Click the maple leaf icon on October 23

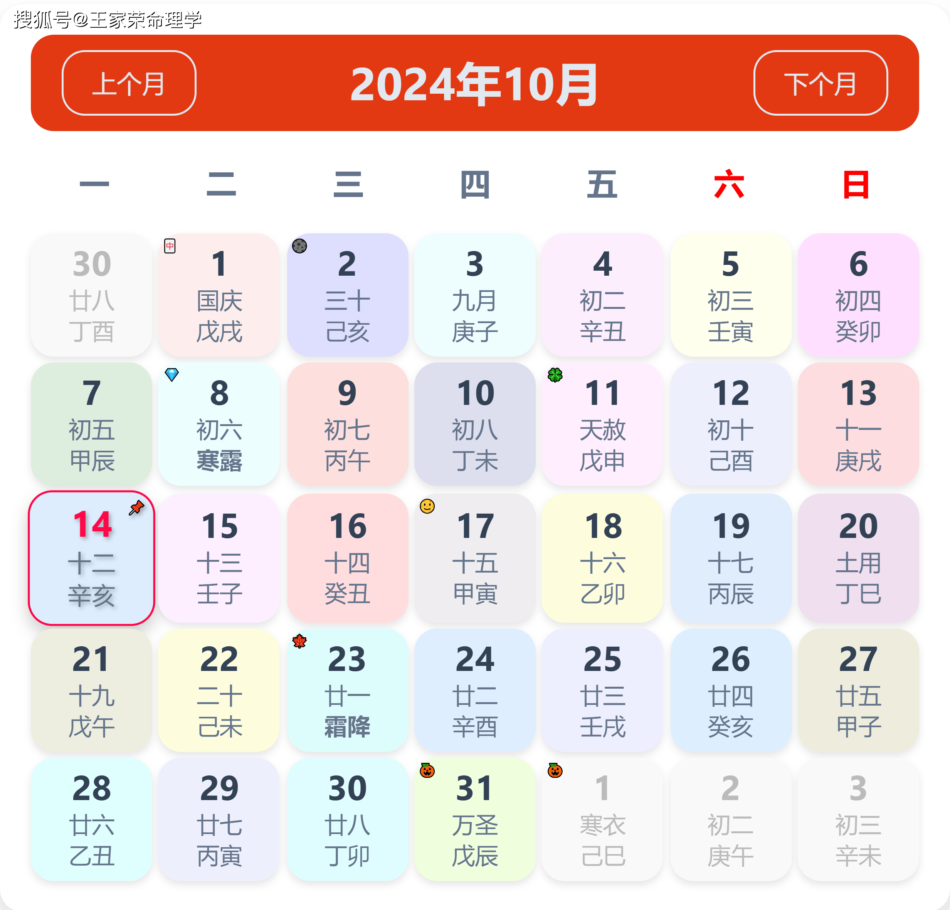[x=299, y=641]
